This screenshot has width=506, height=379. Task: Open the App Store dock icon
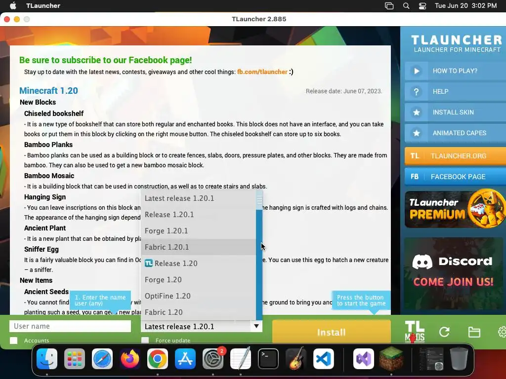pos(185,359)
